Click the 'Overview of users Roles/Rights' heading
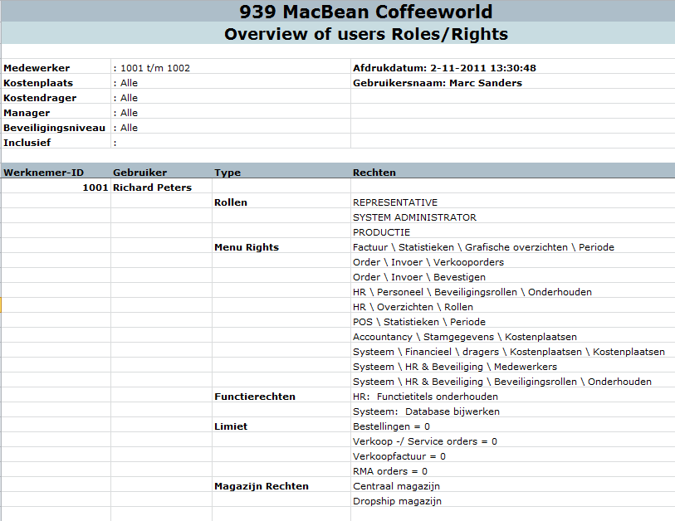Screen dimensions: 675x521 [x=366, y=34]
